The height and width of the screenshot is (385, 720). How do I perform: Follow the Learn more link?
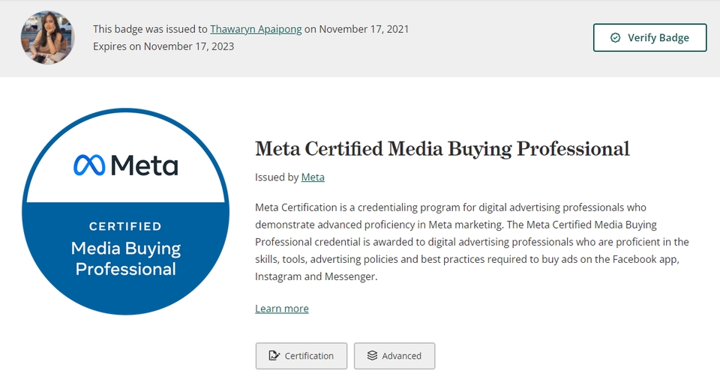282,309
